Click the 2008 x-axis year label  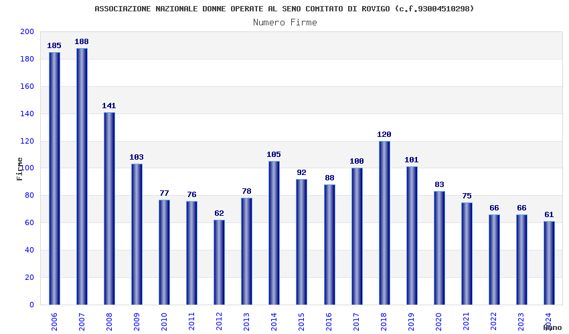[109, 322]
